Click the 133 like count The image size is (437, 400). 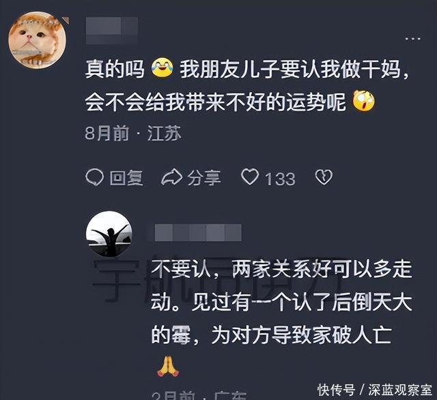[x=280, y=179]
